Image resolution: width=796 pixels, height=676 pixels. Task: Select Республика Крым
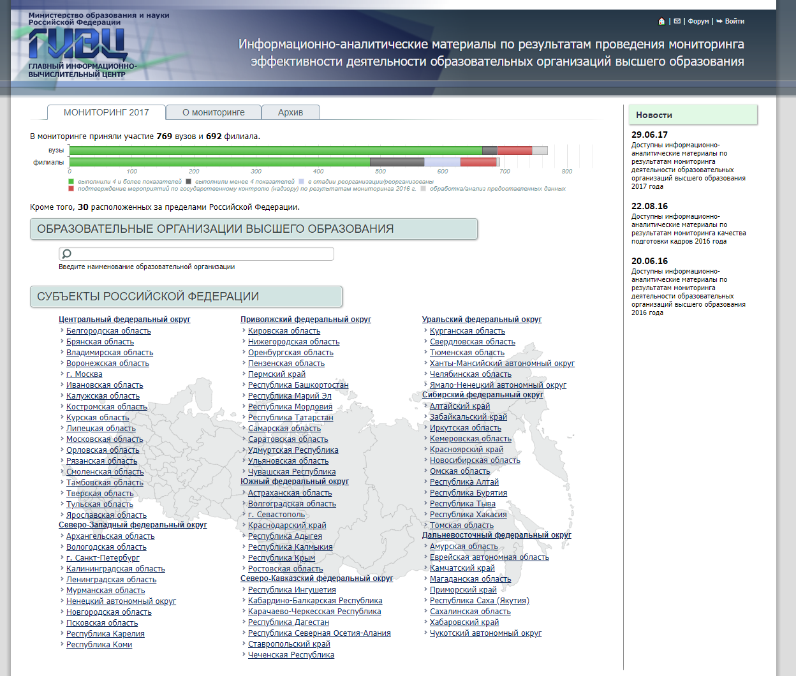282,558
